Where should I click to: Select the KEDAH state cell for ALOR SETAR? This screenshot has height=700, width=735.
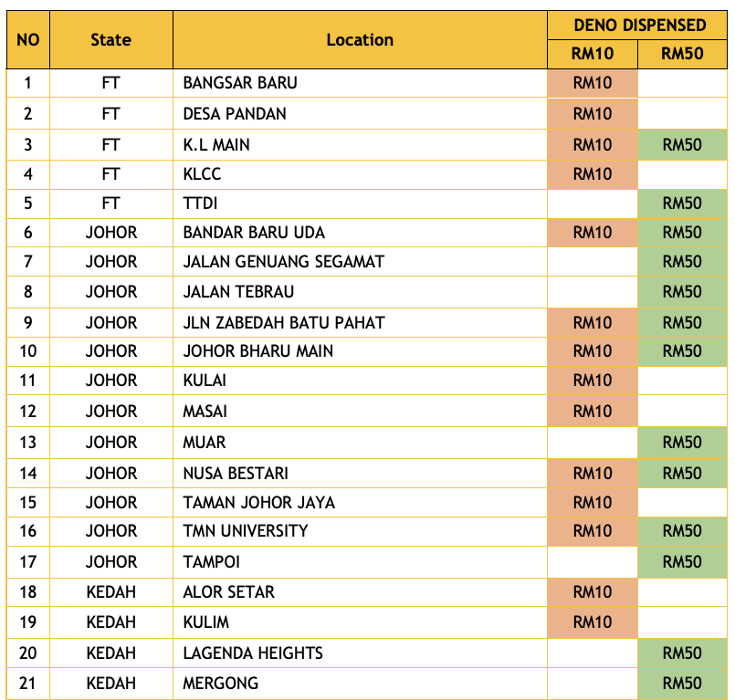click(110, 591)
